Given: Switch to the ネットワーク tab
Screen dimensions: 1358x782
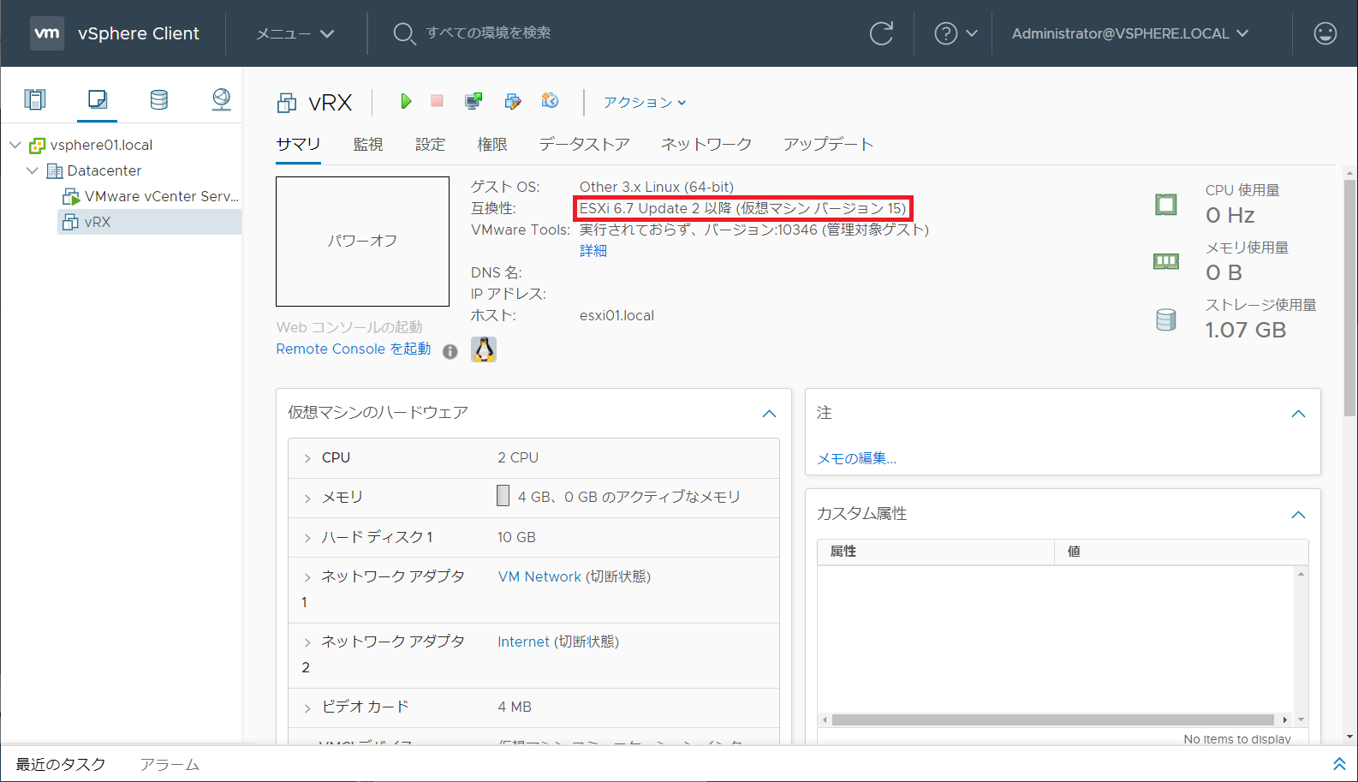Looking at the screenshot, I should (x=706, y=144).
